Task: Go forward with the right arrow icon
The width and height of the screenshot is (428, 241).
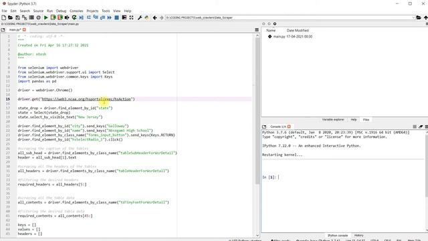Action: [x=162, y=17]
